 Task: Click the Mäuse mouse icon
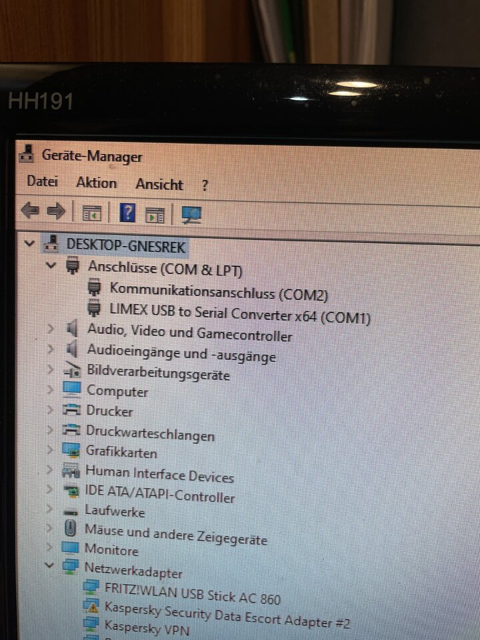[71, 528]
